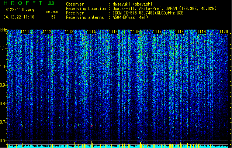Click the 1.0 kHz axis label
Viewport: 232px width, 148px height.
click(3, 67)
